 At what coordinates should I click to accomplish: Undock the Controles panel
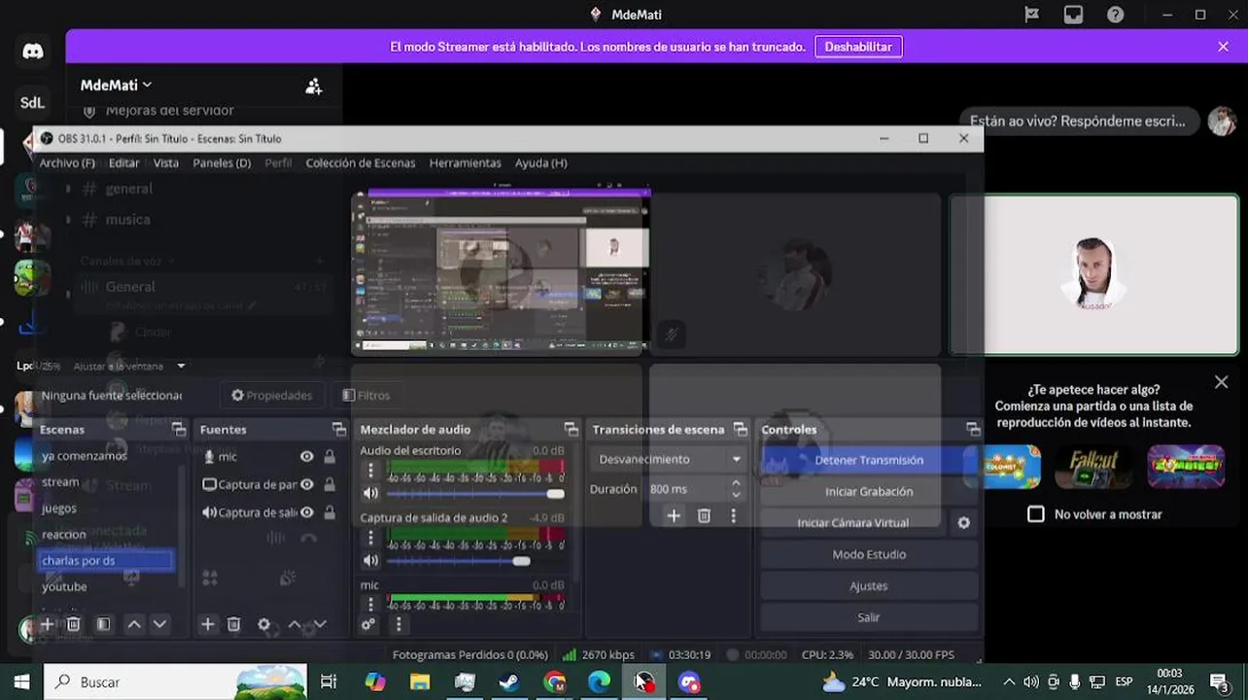tap(972, 429)
